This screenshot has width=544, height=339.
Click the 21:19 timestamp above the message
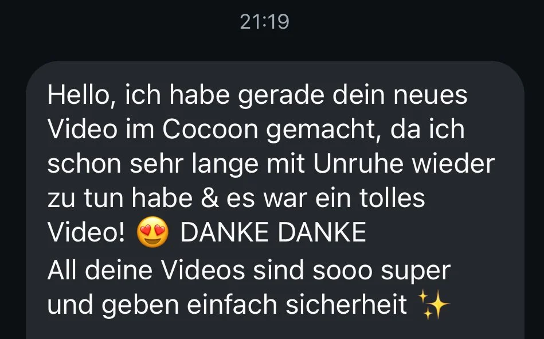(264, 22)
